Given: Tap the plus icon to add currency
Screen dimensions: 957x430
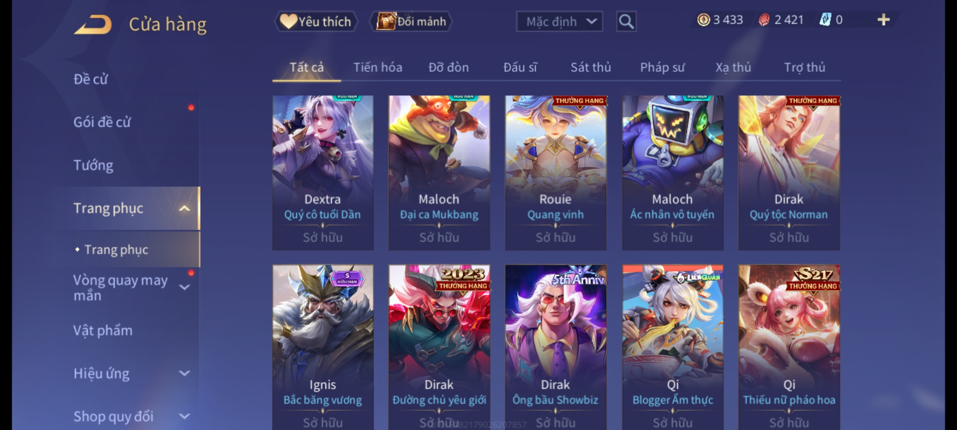Looking at the screenshot, I should click(884, 20).
